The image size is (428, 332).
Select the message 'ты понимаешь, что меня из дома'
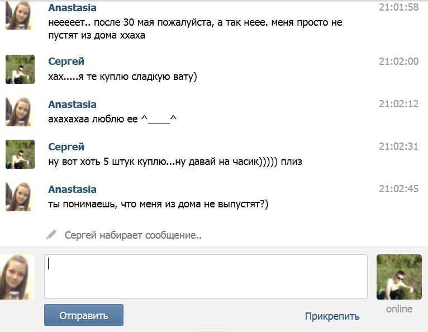point(158,204)
